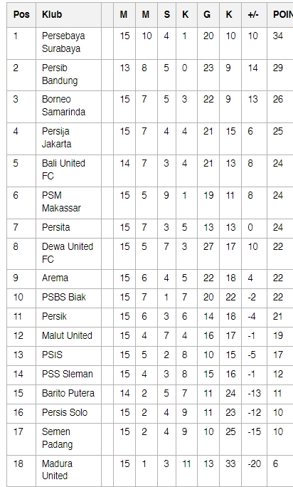The image size is (293, 487).
Task: Select the Persib Bandung club name
Action: pyautogui.click(x=60, y=74)
